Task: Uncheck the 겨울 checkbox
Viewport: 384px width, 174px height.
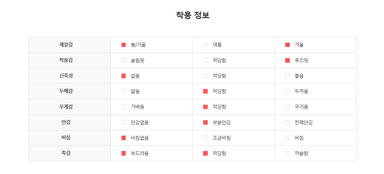Action: 288,45
